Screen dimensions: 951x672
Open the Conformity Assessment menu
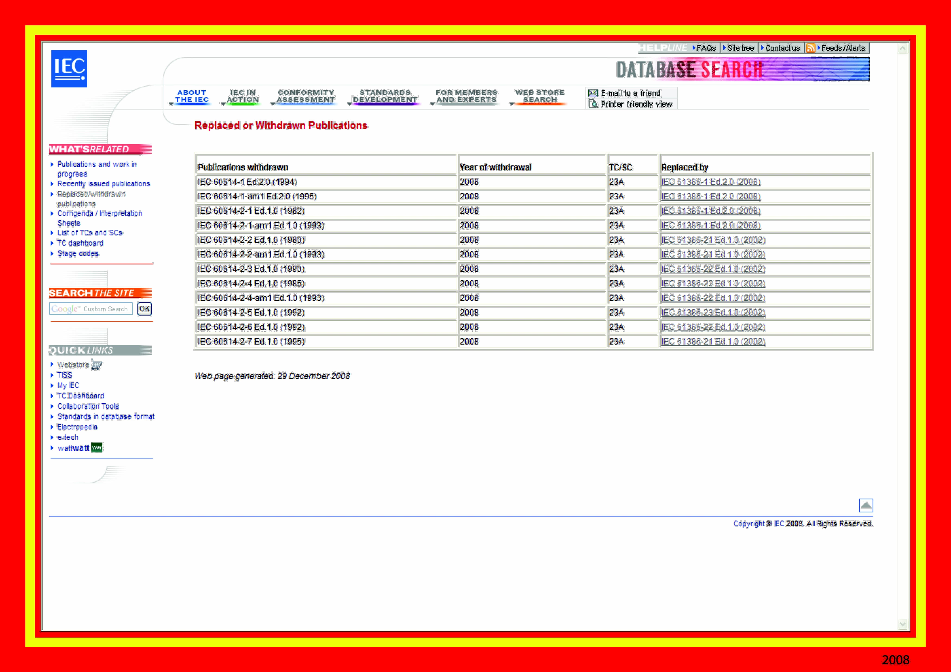tap(306, 96)
